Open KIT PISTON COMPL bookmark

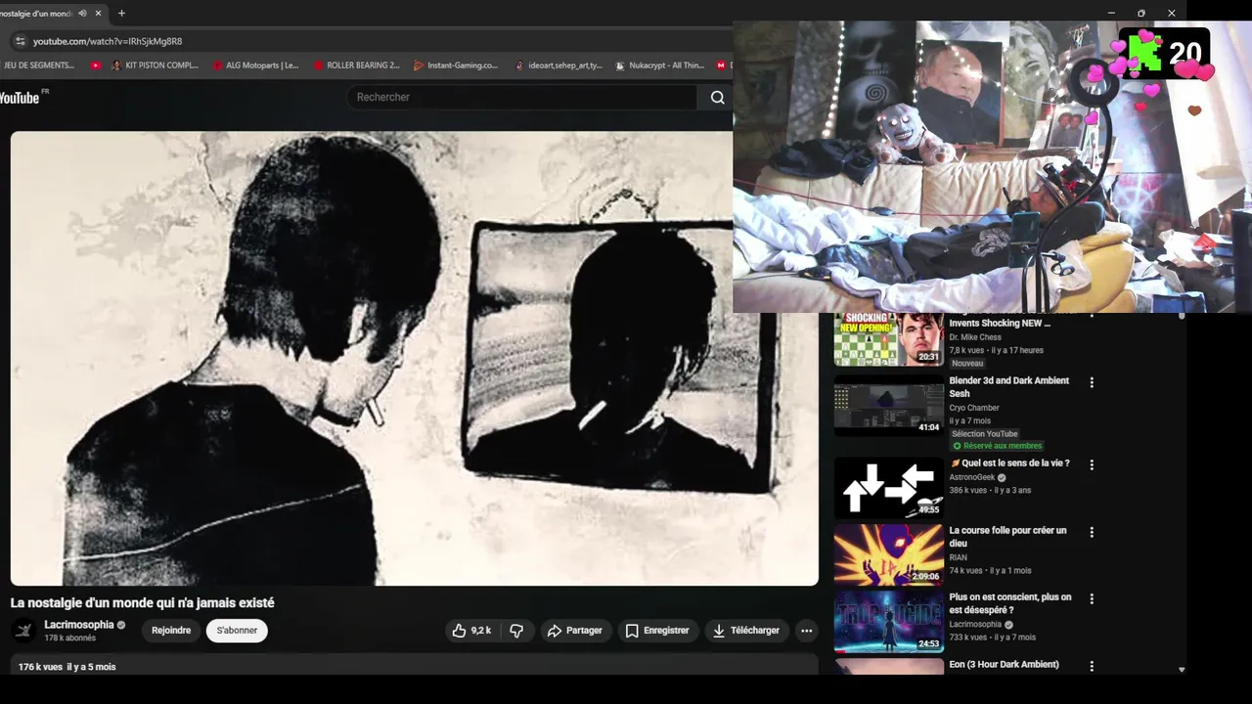155,66
